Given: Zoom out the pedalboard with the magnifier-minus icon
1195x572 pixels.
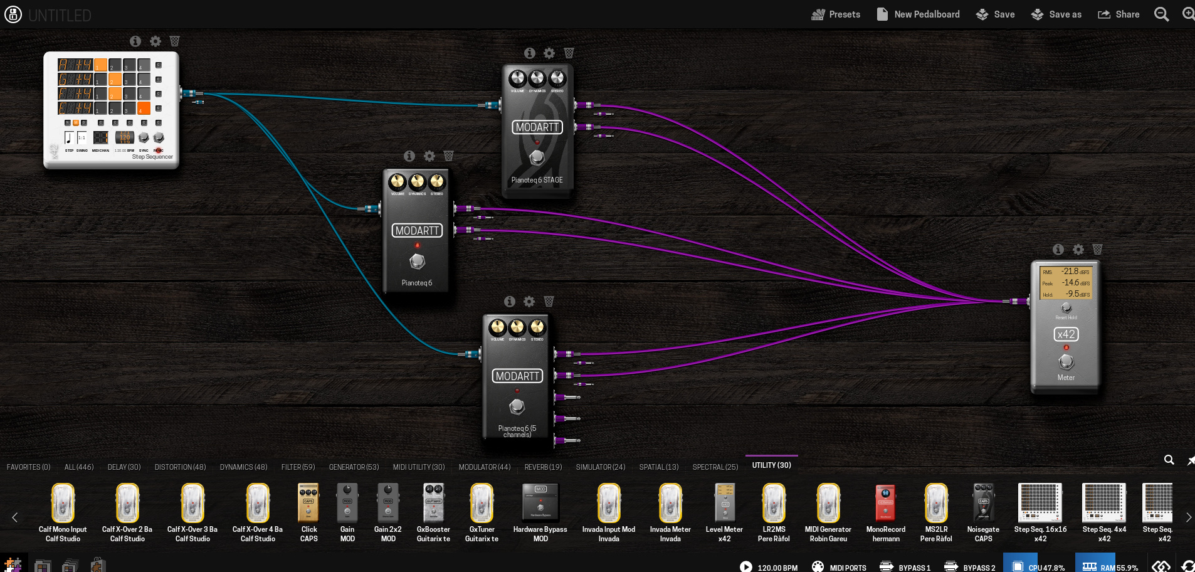Looking at the screenshot, I should pyautogui.click(x=1162, y=14).
